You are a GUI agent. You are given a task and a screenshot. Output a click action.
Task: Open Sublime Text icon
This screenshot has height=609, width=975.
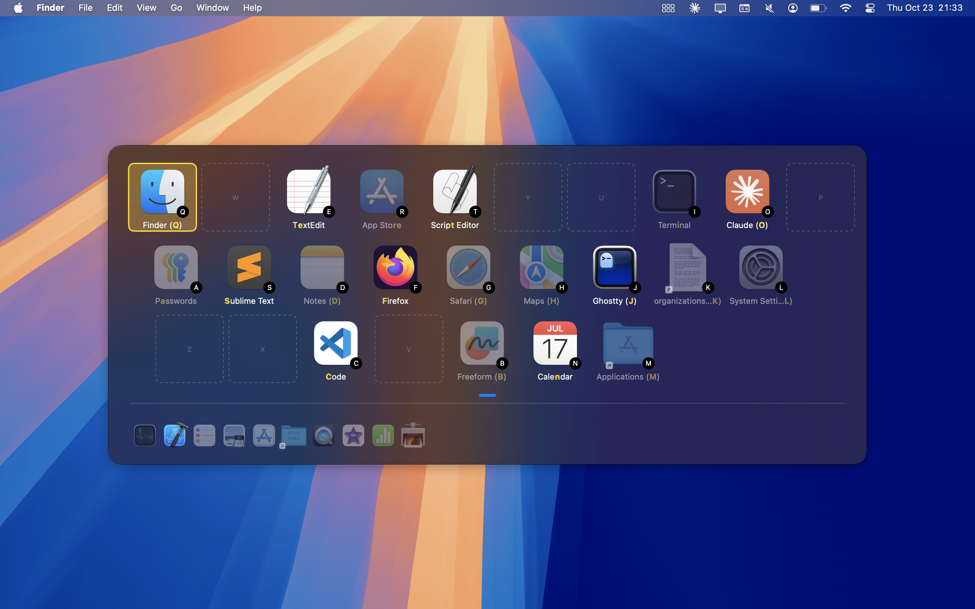tap(249, 268)
